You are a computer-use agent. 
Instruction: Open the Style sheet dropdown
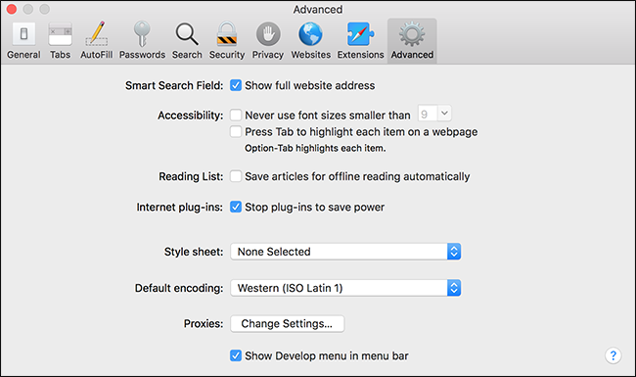point(345,252)
